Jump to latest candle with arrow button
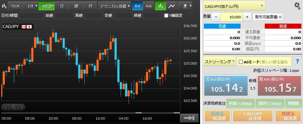 pos(189,118)
